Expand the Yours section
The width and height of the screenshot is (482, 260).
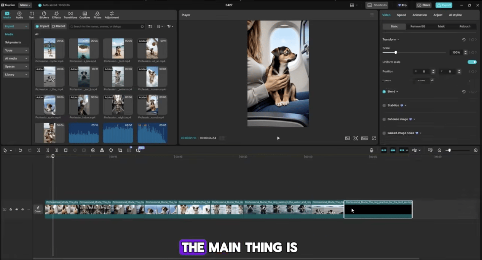click(x=16, y=51)
